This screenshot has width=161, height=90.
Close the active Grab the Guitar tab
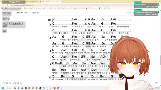(60, 2)
